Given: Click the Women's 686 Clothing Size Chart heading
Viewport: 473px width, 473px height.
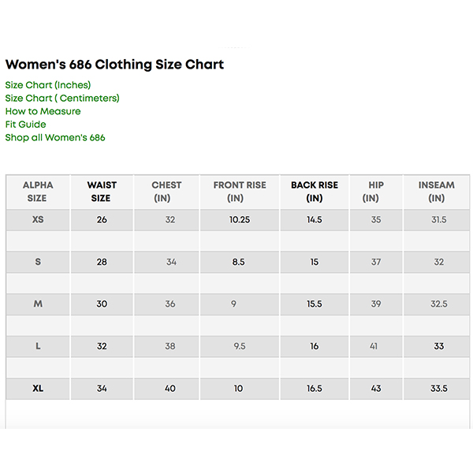Looking at the screenshot, I should tap(114, 65).
